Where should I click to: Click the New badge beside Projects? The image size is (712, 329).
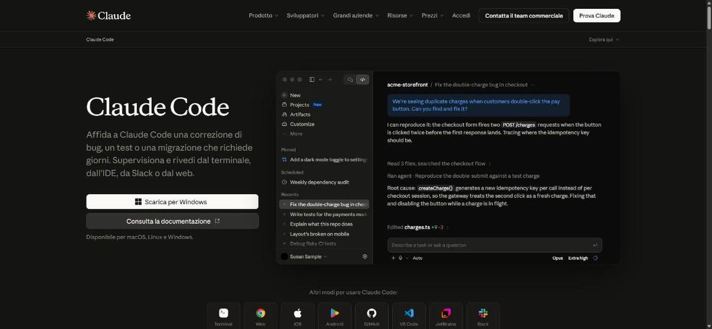(x=317, y=105)
